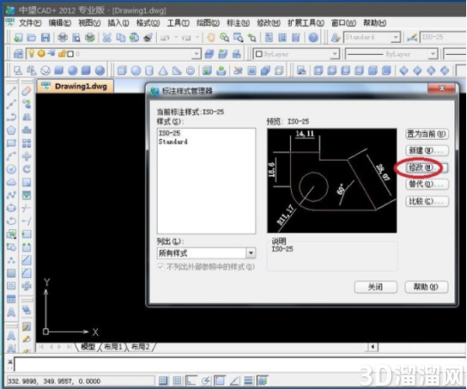Open the 所有样式 list dropdown

click(x=250, y=253)
